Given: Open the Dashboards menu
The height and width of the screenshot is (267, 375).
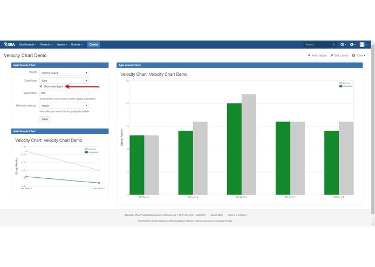Looking at the screenshot, I should click(28, 44).
